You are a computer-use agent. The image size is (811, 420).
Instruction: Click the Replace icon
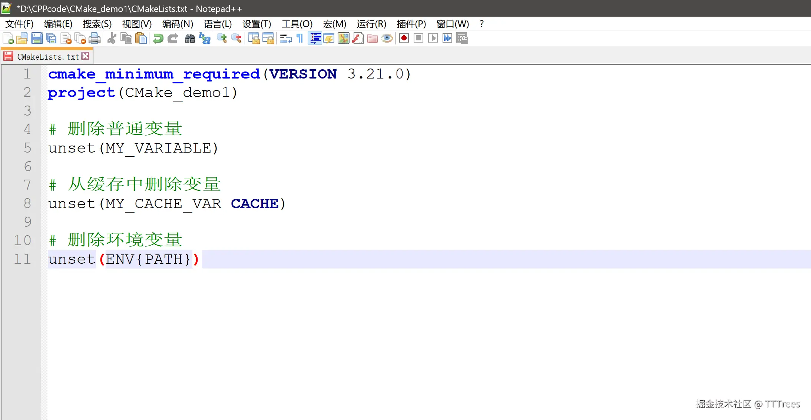(205, 38)
